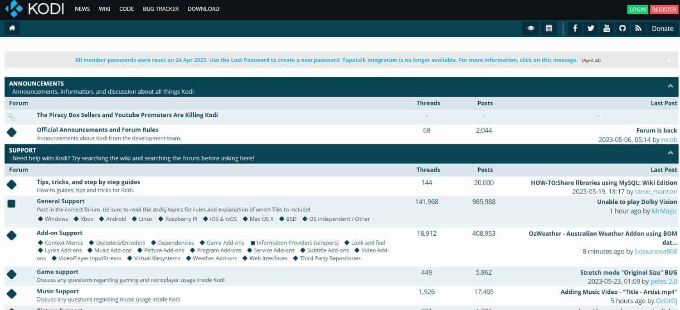
Task: Open the BSD subforum
Action: tap(291, 219)
